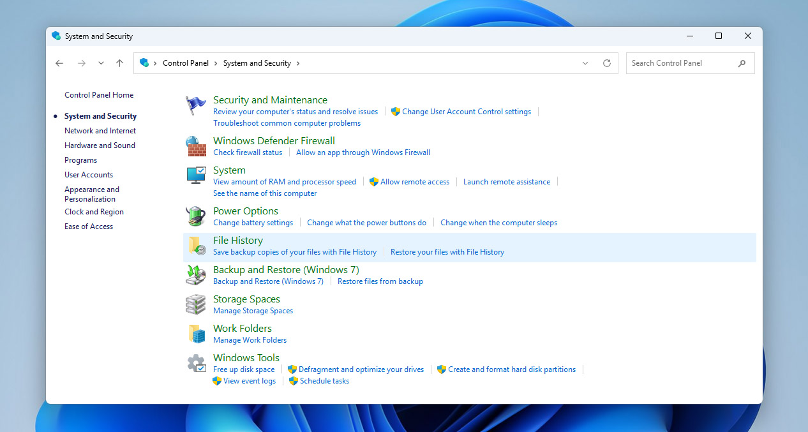The height and width of the screenshot is (432, 808).
Task: Click Restore files from backup link
Action: (x=380, y=281)
